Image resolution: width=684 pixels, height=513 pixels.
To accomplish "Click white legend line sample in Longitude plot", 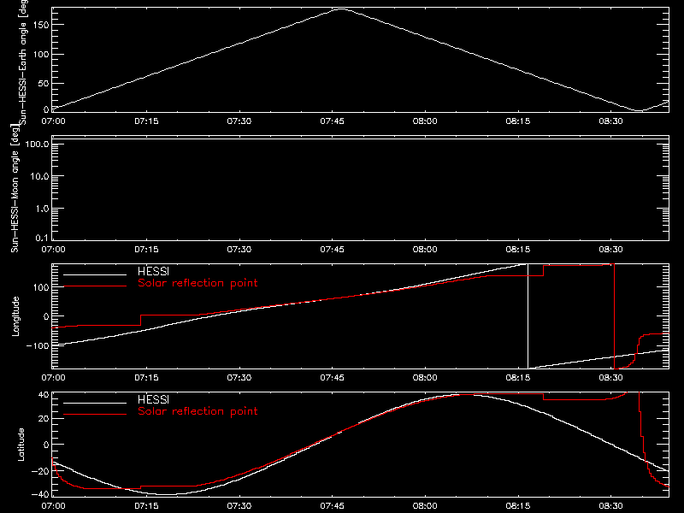I will [95, 274].
